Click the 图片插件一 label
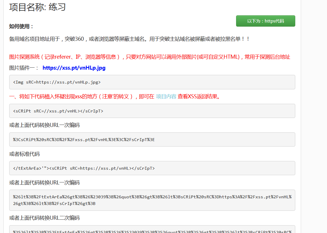This screenshot has width=327, height=233. point(24,68)
